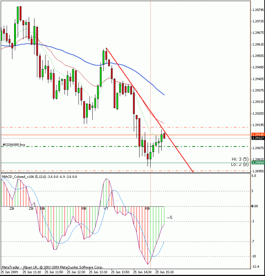Click the 6.5 MACD scale value
This screenshot has width=265, height=276.
click(254, 176)
